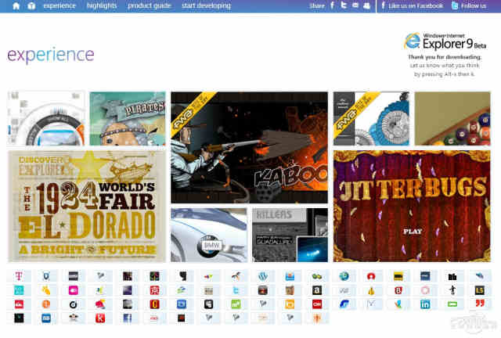The height and width of the screenshot is (338, 501).
Task: Go to the home page icon
Action: (x=16, y=5)
